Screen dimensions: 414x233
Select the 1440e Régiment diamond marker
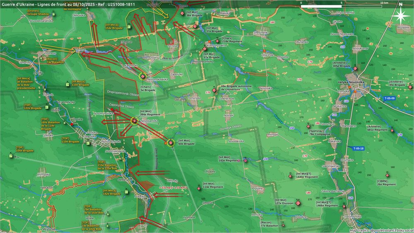point(291,176)
